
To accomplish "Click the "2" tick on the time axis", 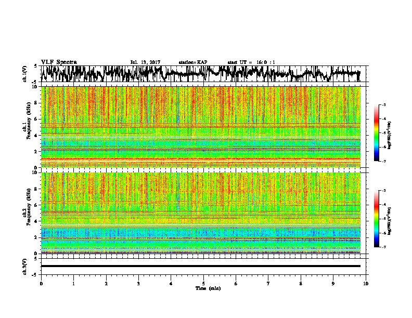I will (106, 283).
